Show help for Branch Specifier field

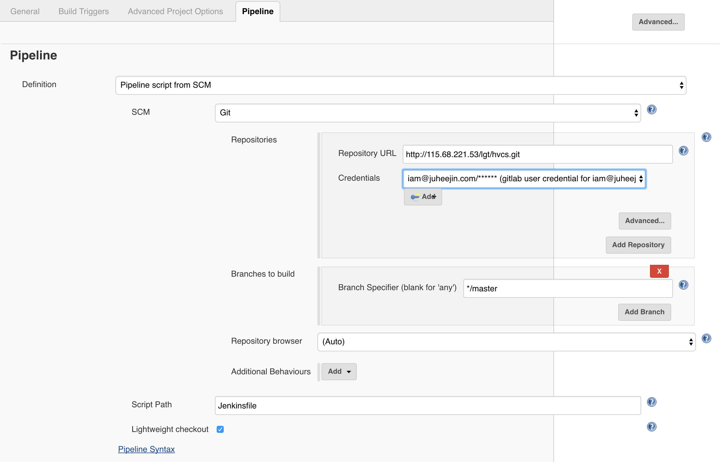683,285
